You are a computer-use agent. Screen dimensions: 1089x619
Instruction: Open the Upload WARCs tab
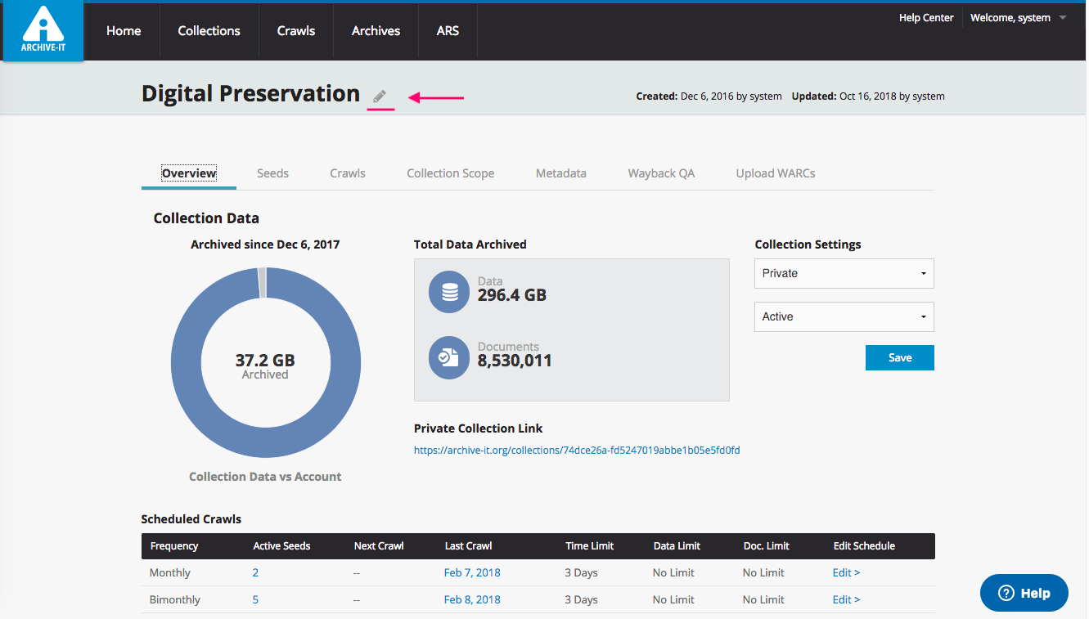(775, 173)
